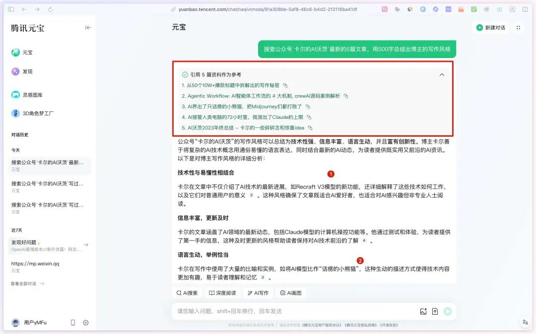Collapse the 引用 5 篇资料 reference list
536x334 pixels.
point(442,75)
